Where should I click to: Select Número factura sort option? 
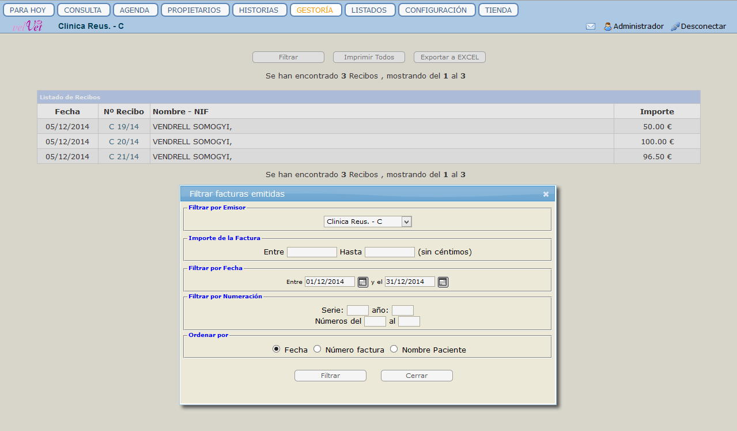[317, 349]
